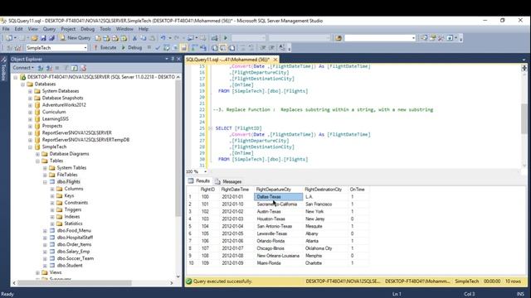Image resolution: width=531 pixels, height=298 pixels.
Task: Collapse the SimpleTech database node
Action: 30,147
